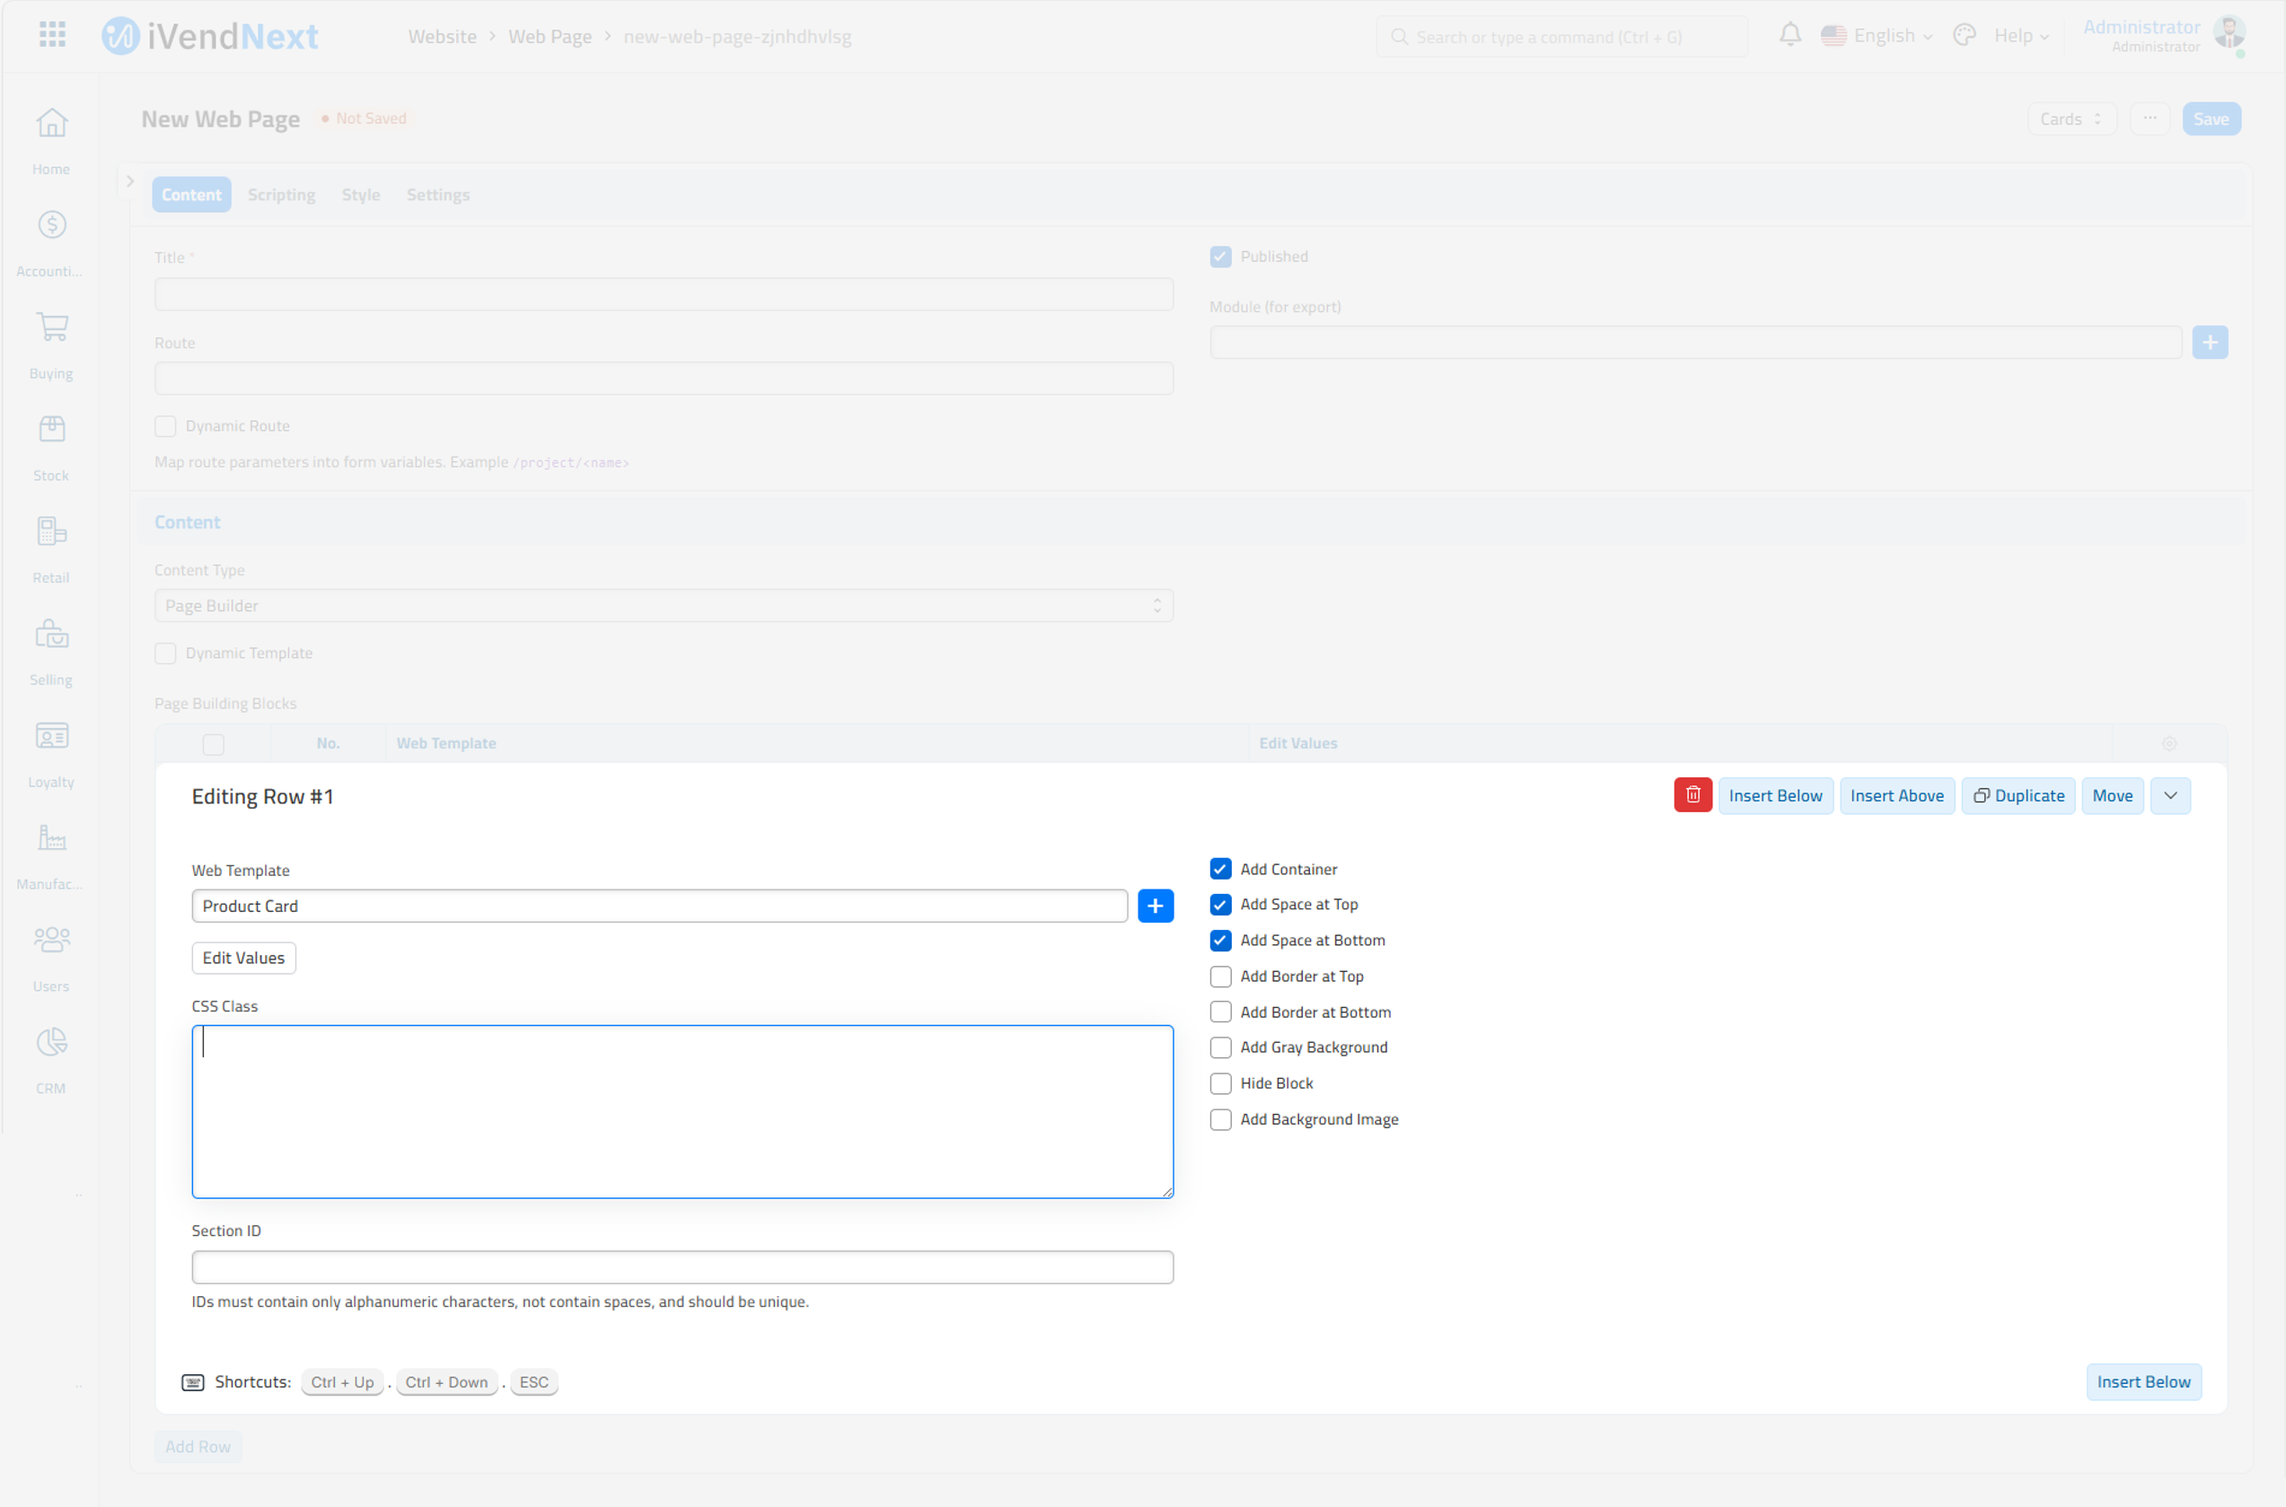Viewport: 2286px width, 1507px height.
Task: Toggle the Add Container checkbox
Action: click(1219, 868)
